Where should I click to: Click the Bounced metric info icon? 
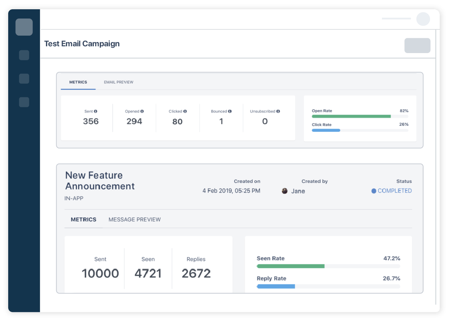pos(229,111)
